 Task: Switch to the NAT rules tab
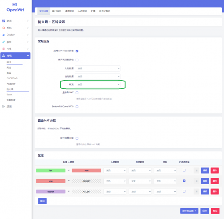[x=82, y=11]
